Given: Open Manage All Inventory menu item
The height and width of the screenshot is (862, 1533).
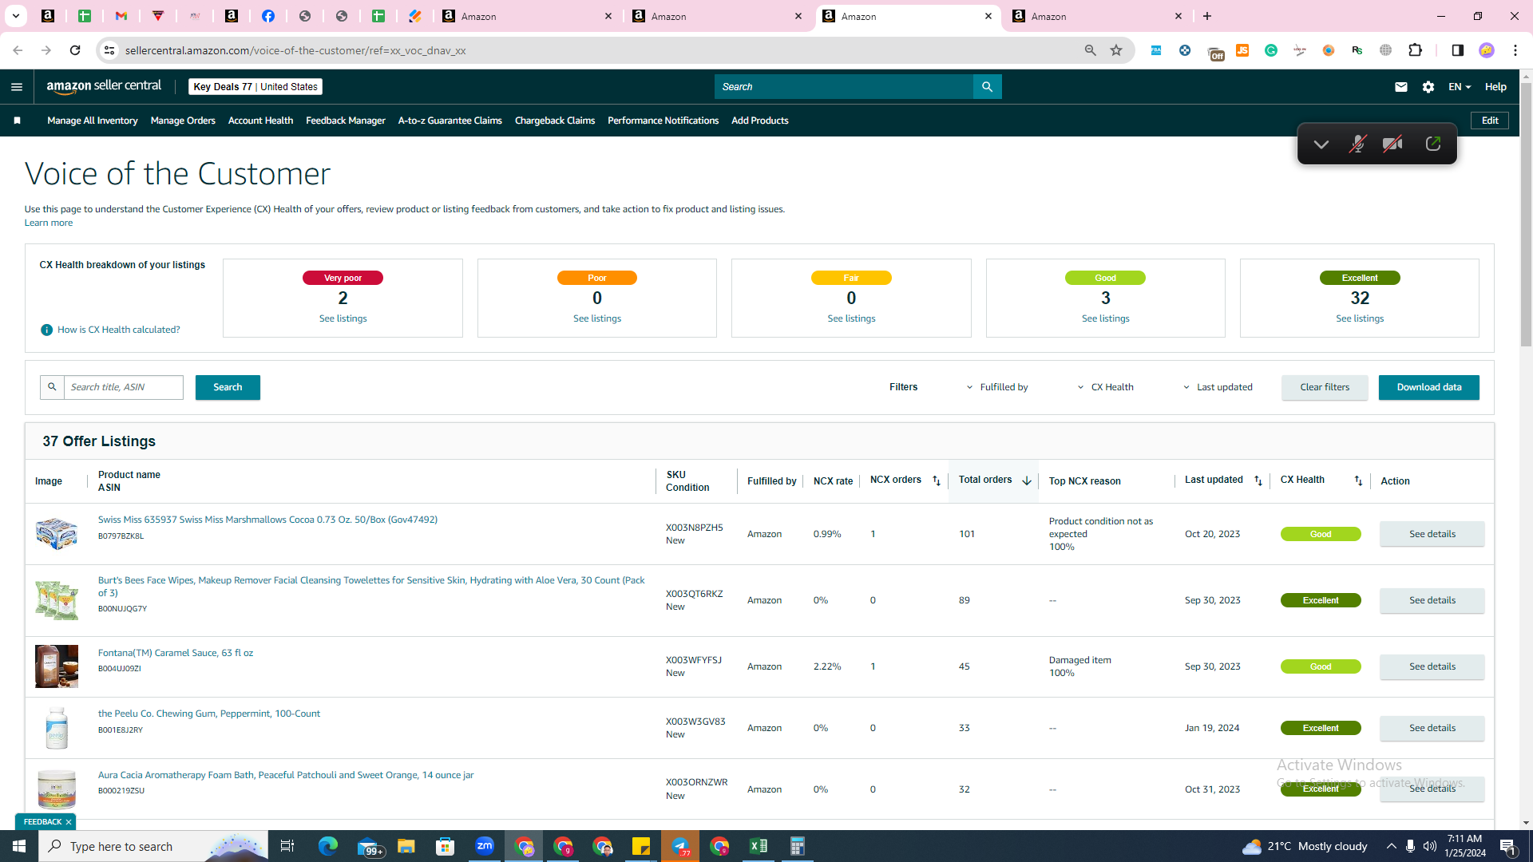Looking at the screenshot, I should pos(93,121).
